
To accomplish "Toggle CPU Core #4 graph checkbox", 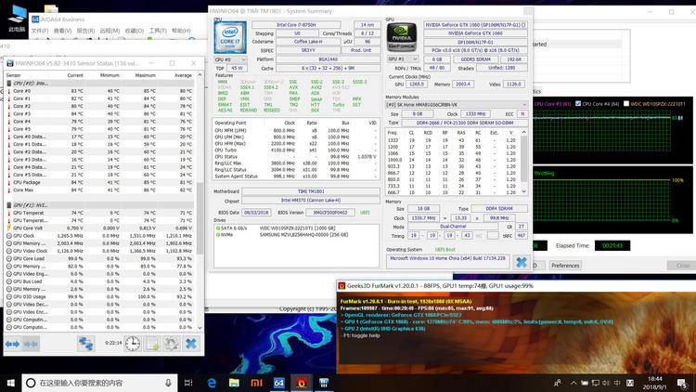I will click(579, 103).
